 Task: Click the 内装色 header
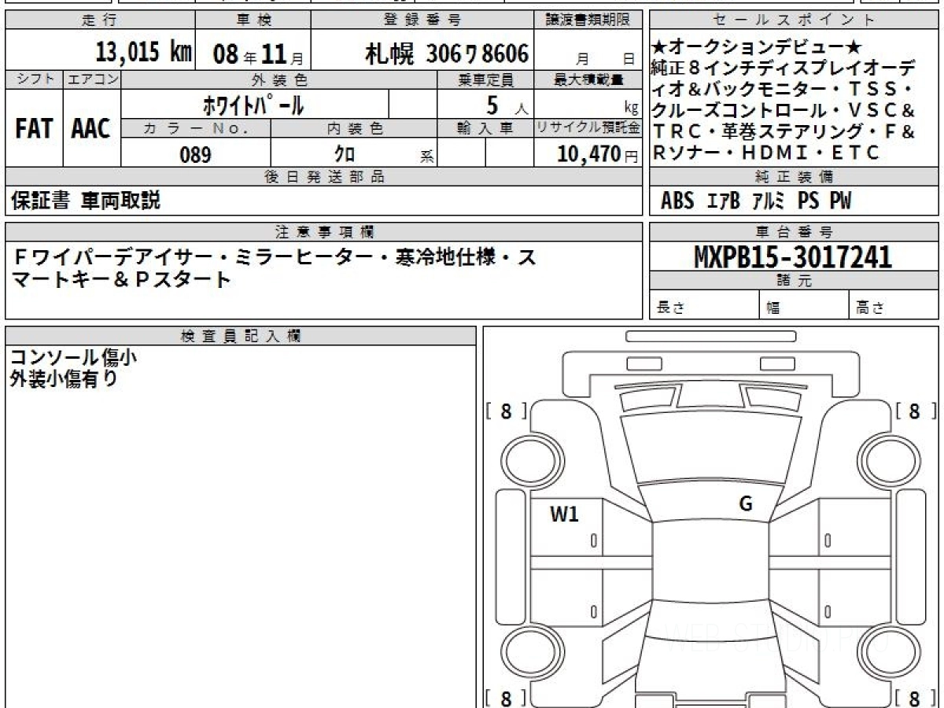pyautogui.click(x=354, y=128)
